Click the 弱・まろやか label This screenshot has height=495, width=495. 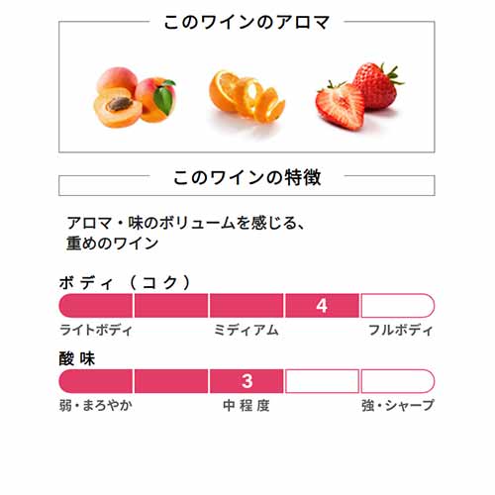[x=96, y=406]
